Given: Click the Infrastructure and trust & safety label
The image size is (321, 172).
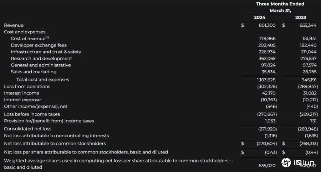Looking at the screenshot, I should point(46,52).
